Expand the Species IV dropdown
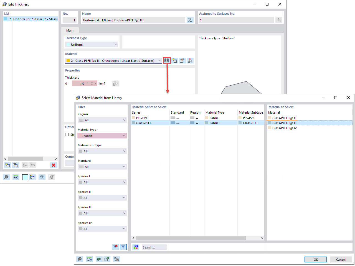 point(102,229)
